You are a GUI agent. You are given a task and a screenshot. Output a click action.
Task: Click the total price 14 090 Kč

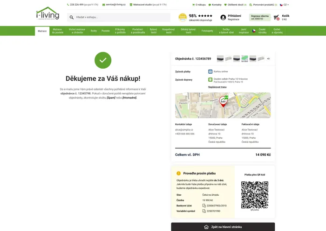click(263, 154)
